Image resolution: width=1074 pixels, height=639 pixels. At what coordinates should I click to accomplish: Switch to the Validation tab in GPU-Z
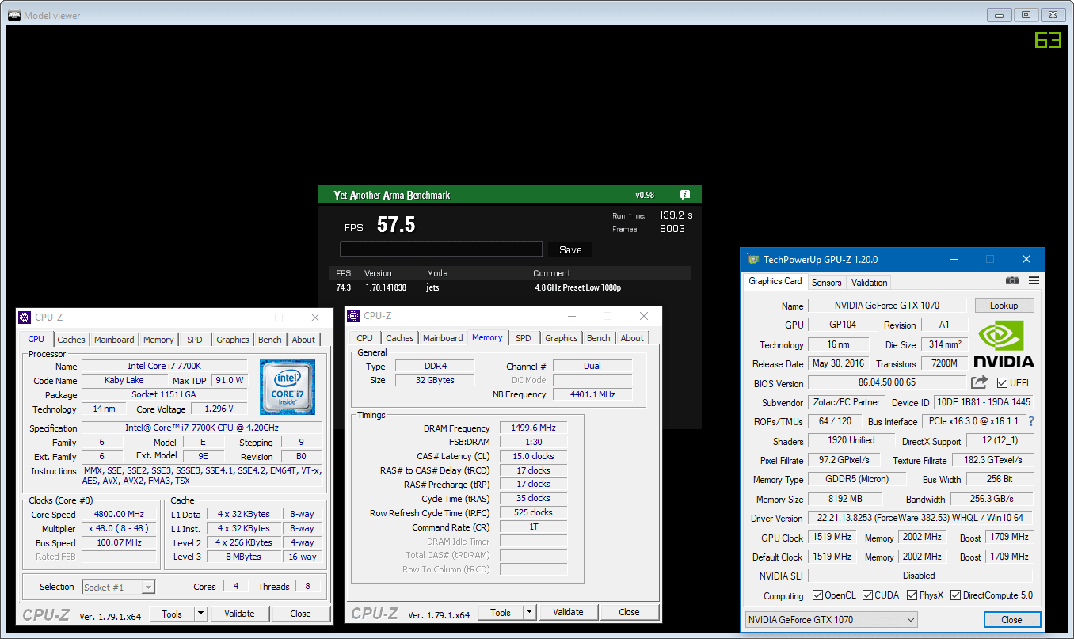tap(869, 282)
